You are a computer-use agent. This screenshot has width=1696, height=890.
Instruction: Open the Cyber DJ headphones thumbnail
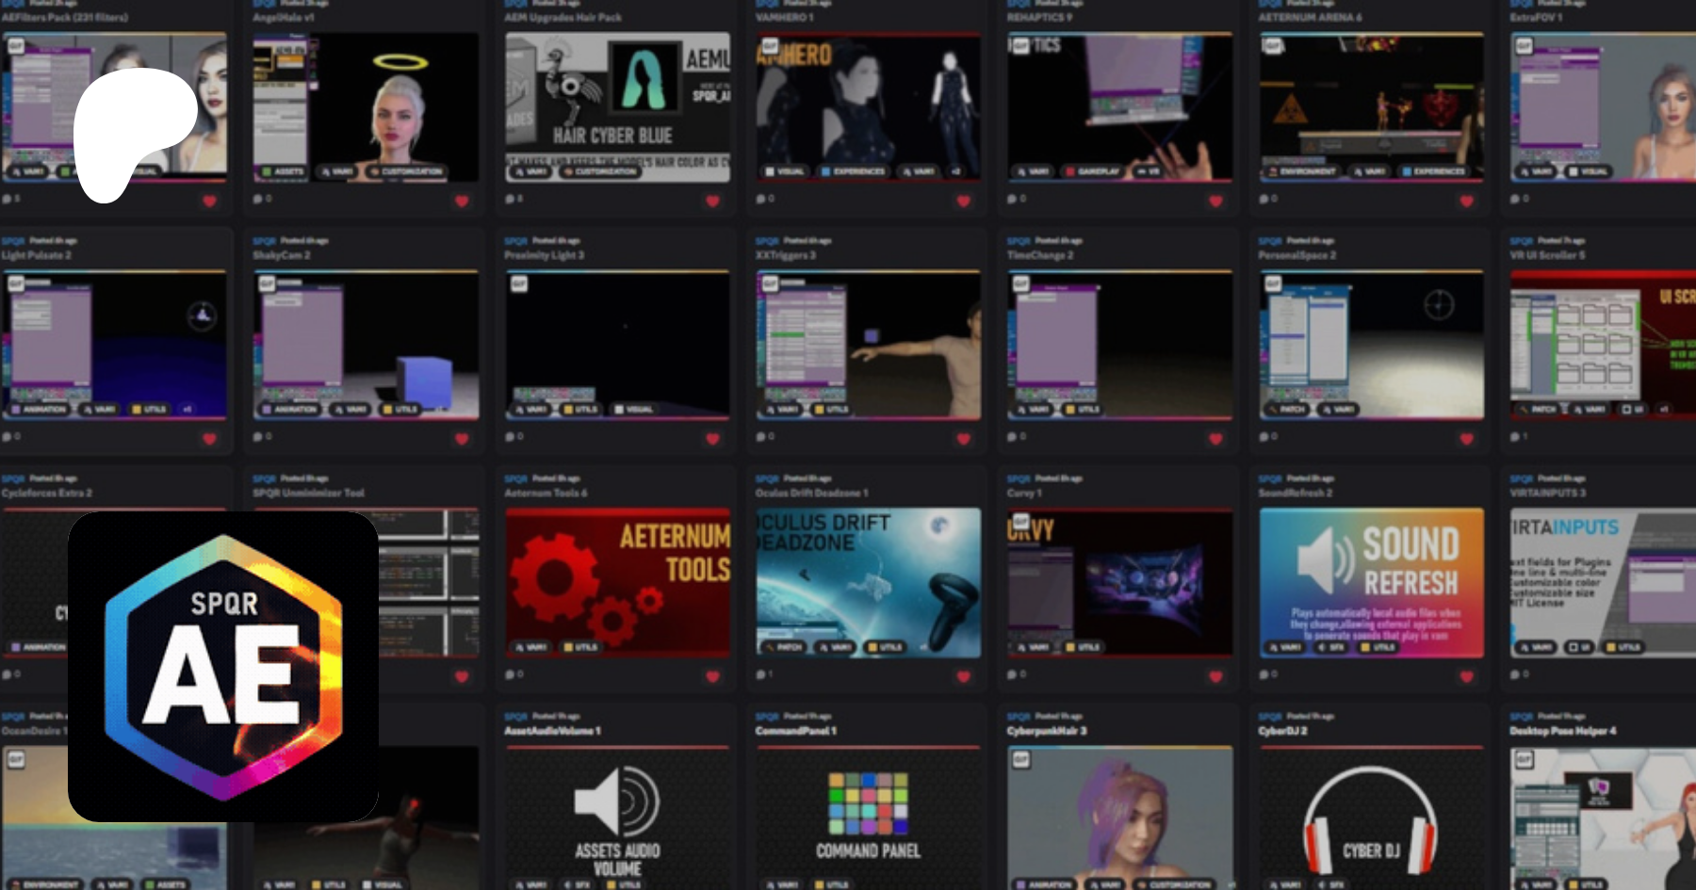click(1371, 817)
